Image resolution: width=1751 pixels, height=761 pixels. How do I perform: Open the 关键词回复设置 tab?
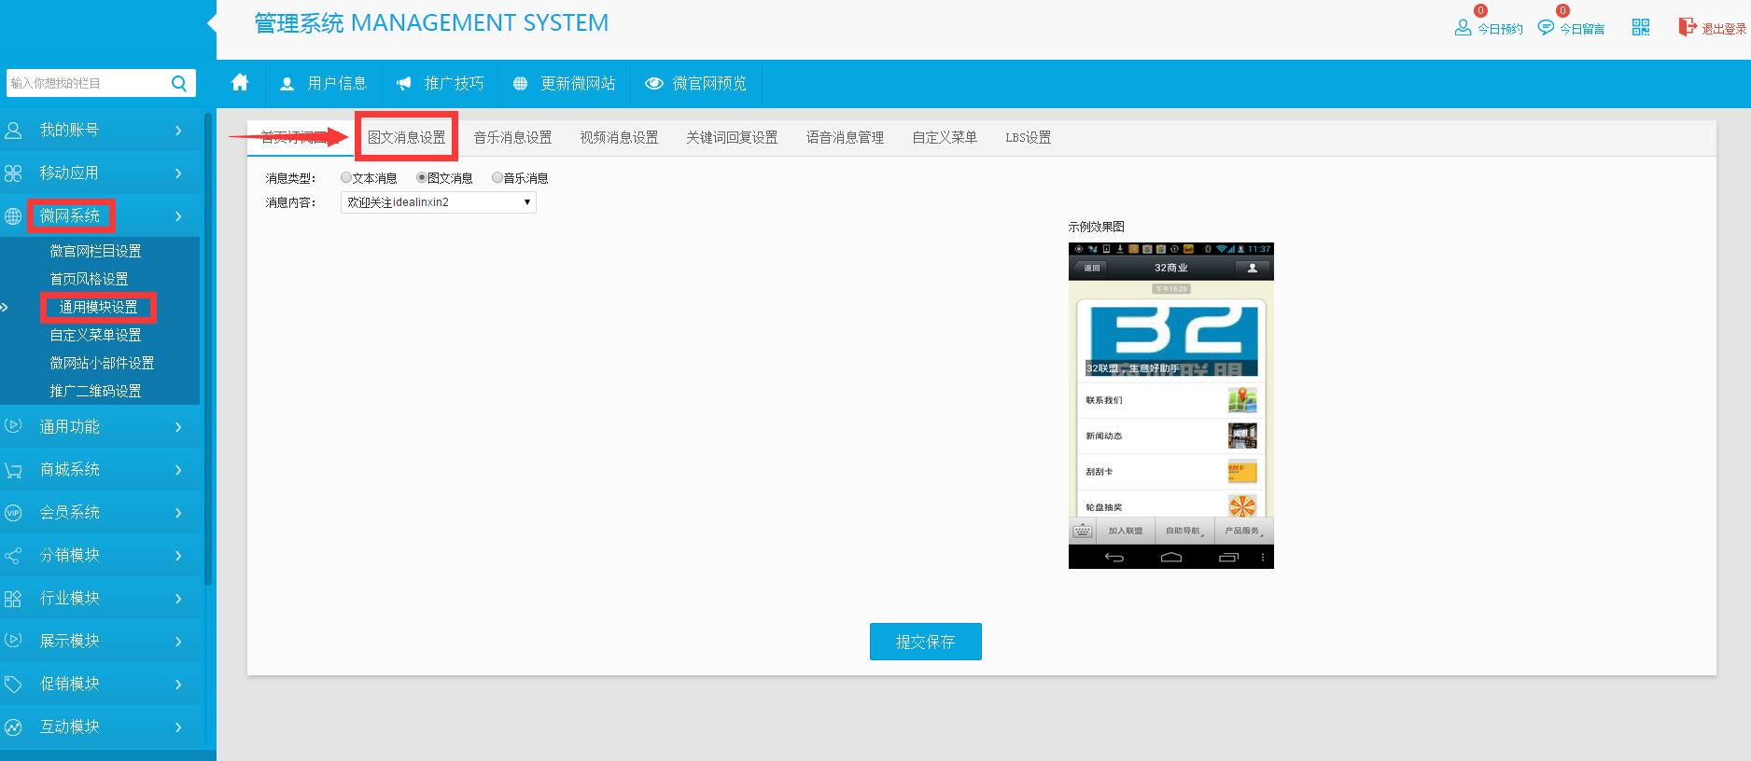click(732, 137)
